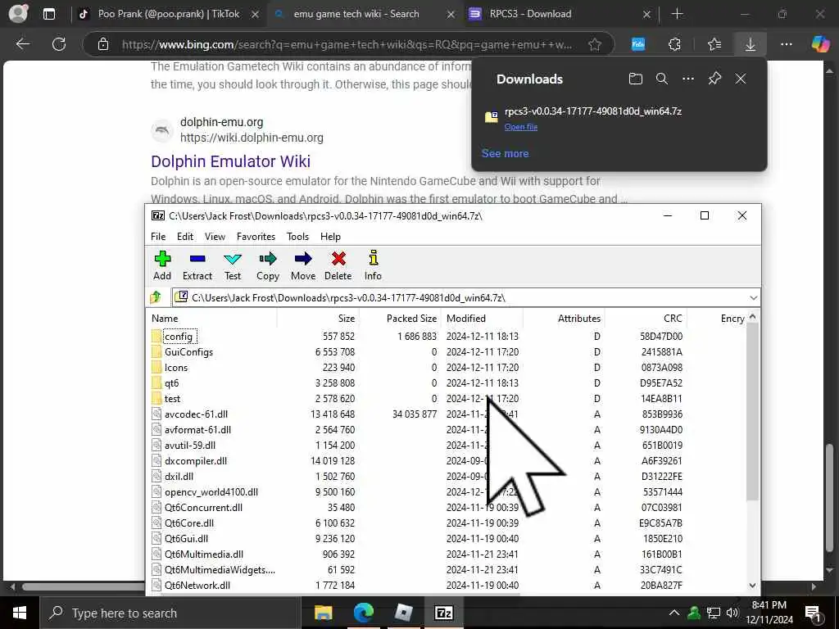This screenshot has height=629, width=839.
Task: Sort file list by Packed Size column
Action: point(400,319)
